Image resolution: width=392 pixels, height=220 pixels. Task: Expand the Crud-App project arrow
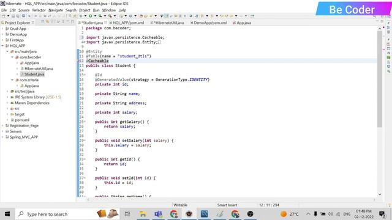2,29
